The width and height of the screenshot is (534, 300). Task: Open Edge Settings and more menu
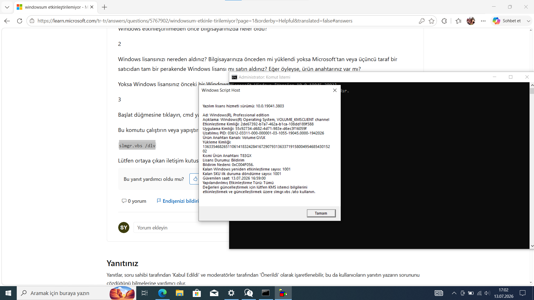[483, 21]
